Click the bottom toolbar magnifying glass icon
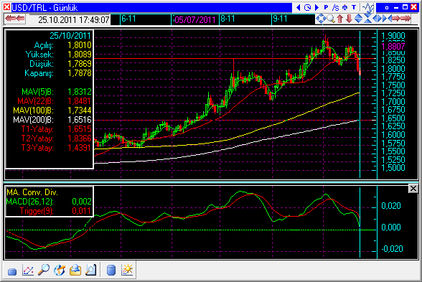Viewport: 422px width, 282px height. (44, 270)
